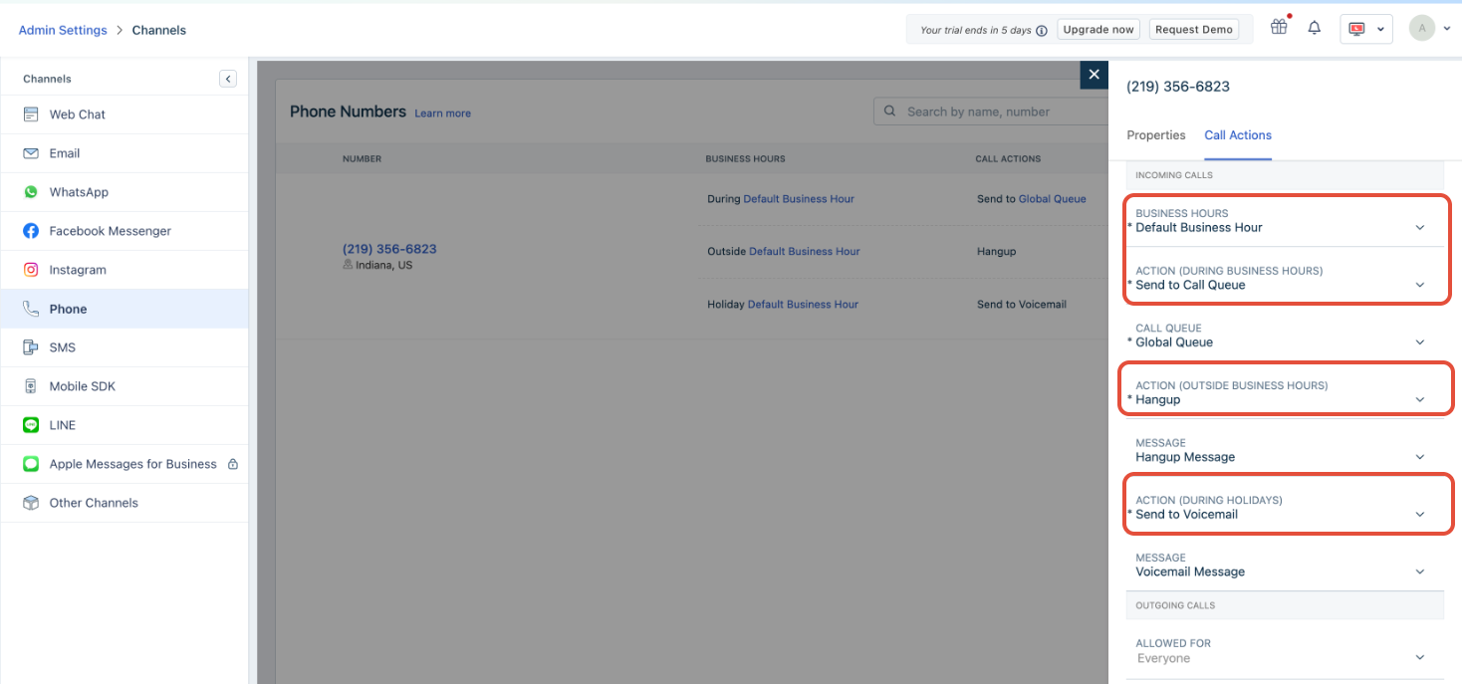This screenshot has width=1462, height=684.
Task: Select the Facebook Messenger icon
Action: [31, 231]
